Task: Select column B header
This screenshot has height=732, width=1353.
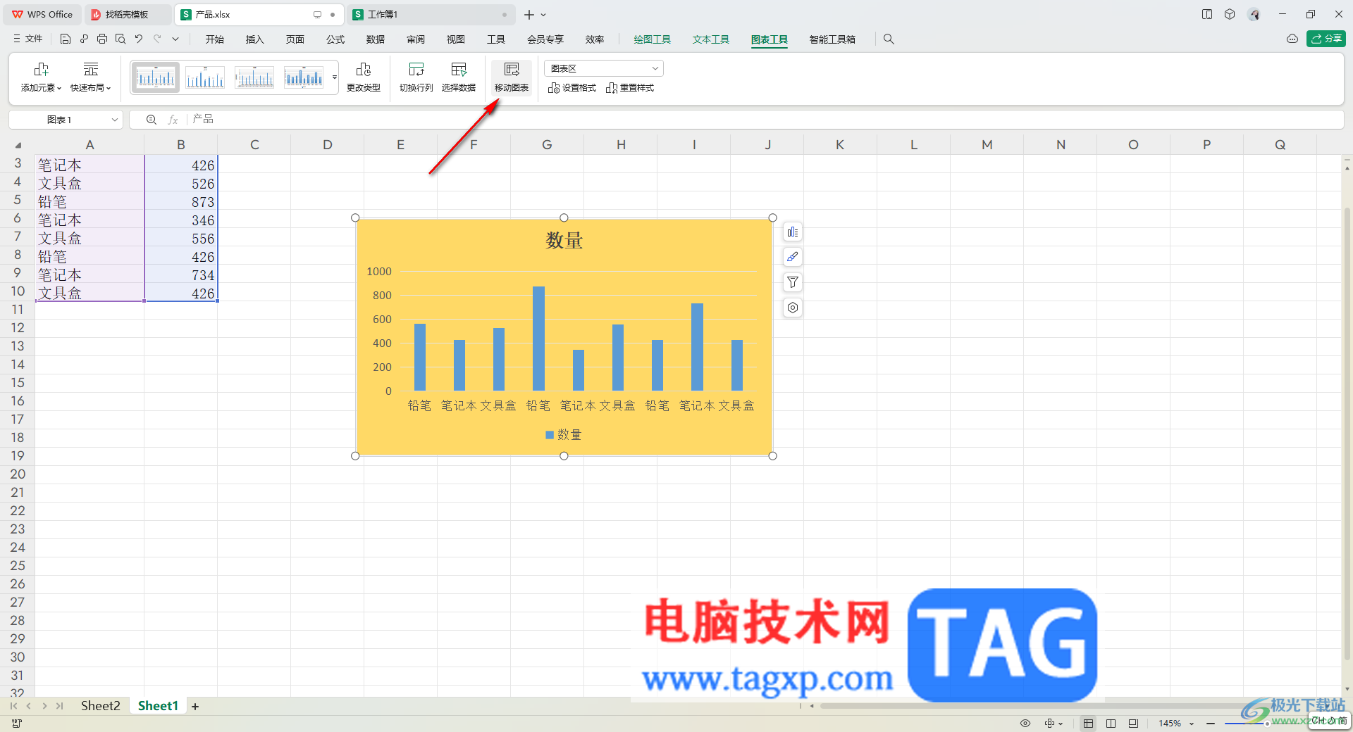Action: [x=181, y=145]
